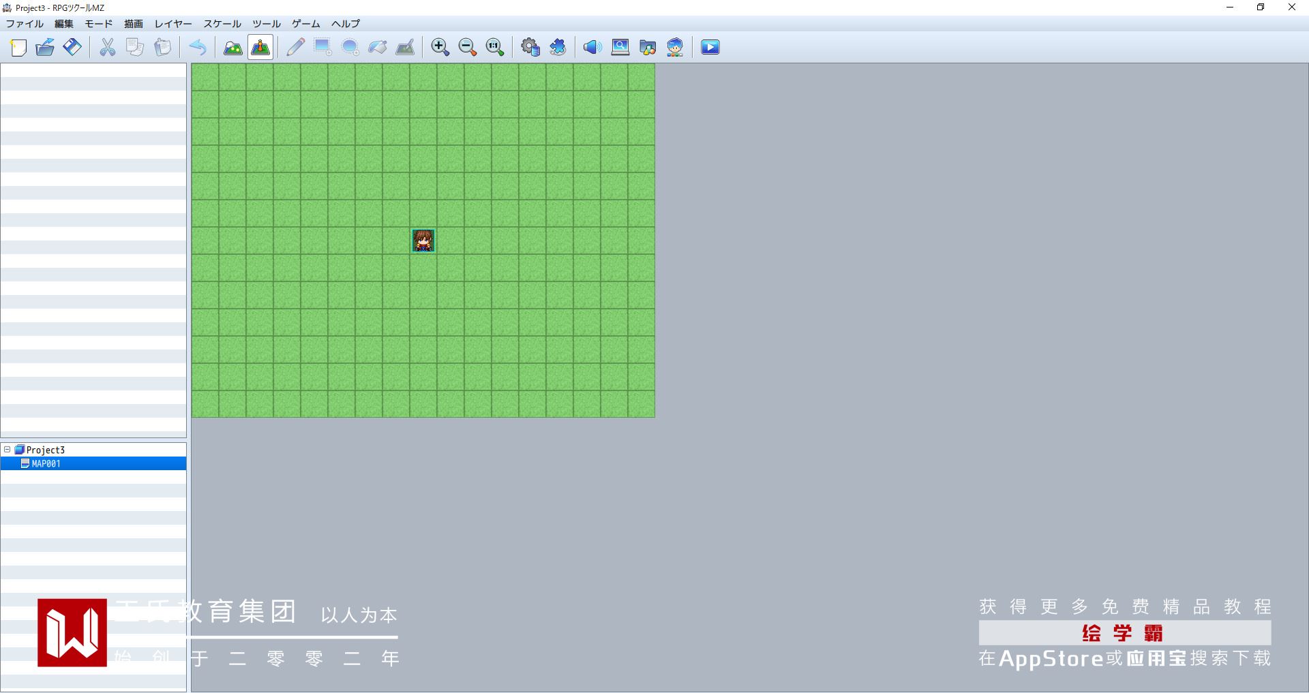The image size is (1309, 693).
Task: Minimize the RPG Maker MZ window
Action: click(x=1230, y=7)
